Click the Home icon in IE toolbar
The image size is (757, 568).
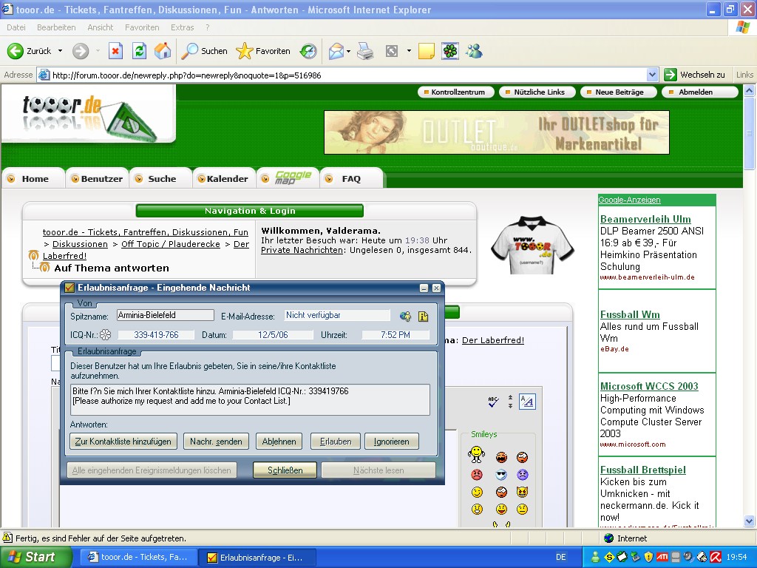click(163, 51)
